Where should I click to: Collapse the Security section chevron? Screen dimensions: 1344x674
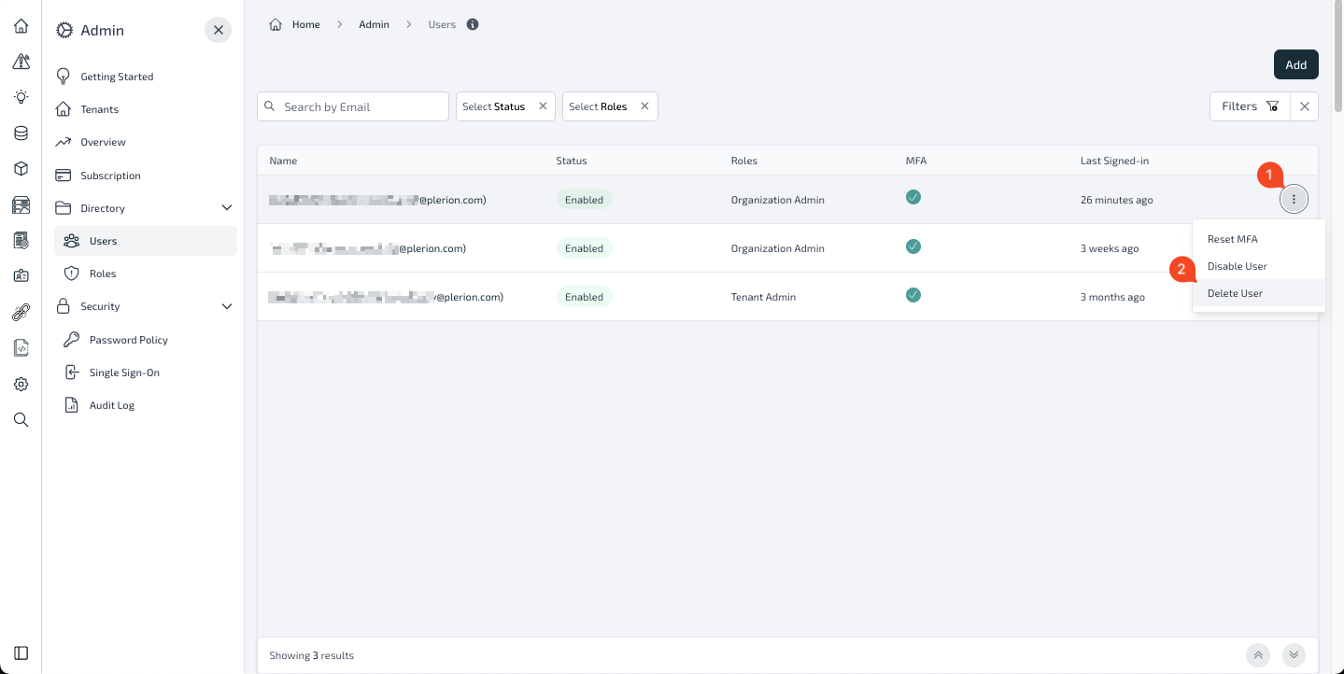click(x=226, y=306)
